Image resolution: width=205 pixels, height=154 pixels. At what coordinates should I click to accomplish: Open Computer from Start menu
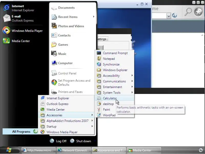[62, 63]
